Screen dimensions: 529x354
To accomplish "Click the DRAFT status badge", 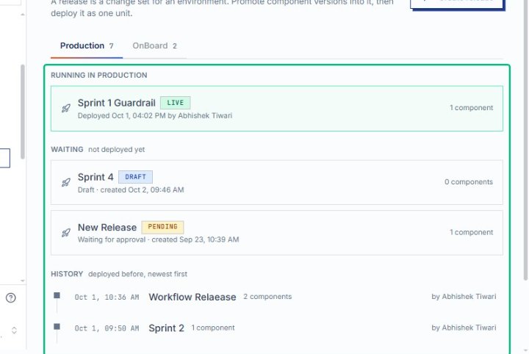I will [x=135, y=177].
